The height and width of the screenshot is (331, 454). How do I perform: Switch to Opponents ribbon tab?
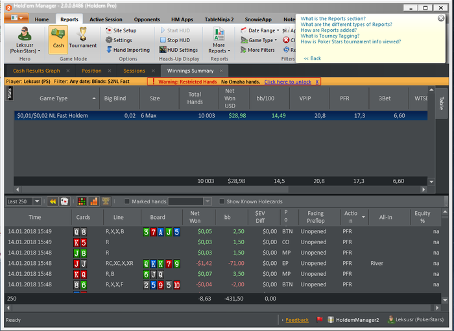[147, 19]
